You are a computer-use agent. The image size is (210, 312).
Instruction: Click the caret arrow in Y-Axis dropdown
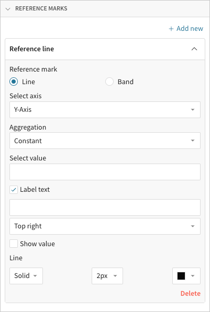[193, 110]
